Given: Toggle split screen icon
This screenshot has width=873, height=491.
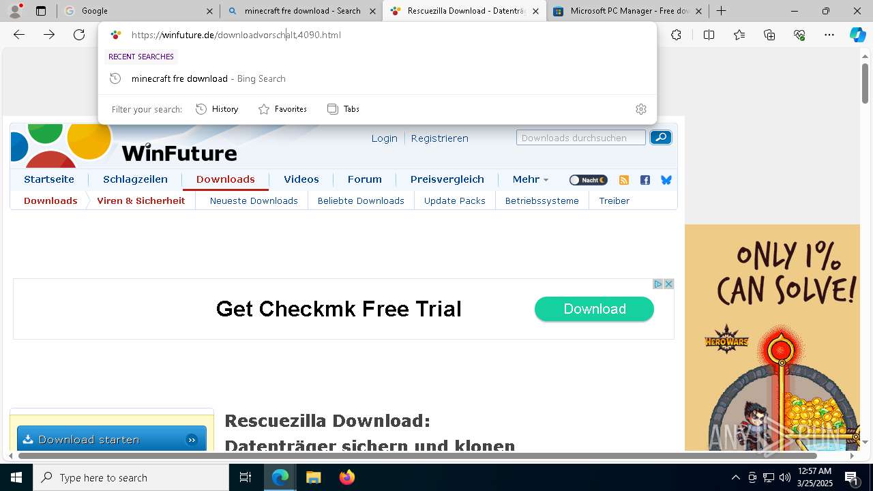Looking at the screenshot, I should 709,35.
